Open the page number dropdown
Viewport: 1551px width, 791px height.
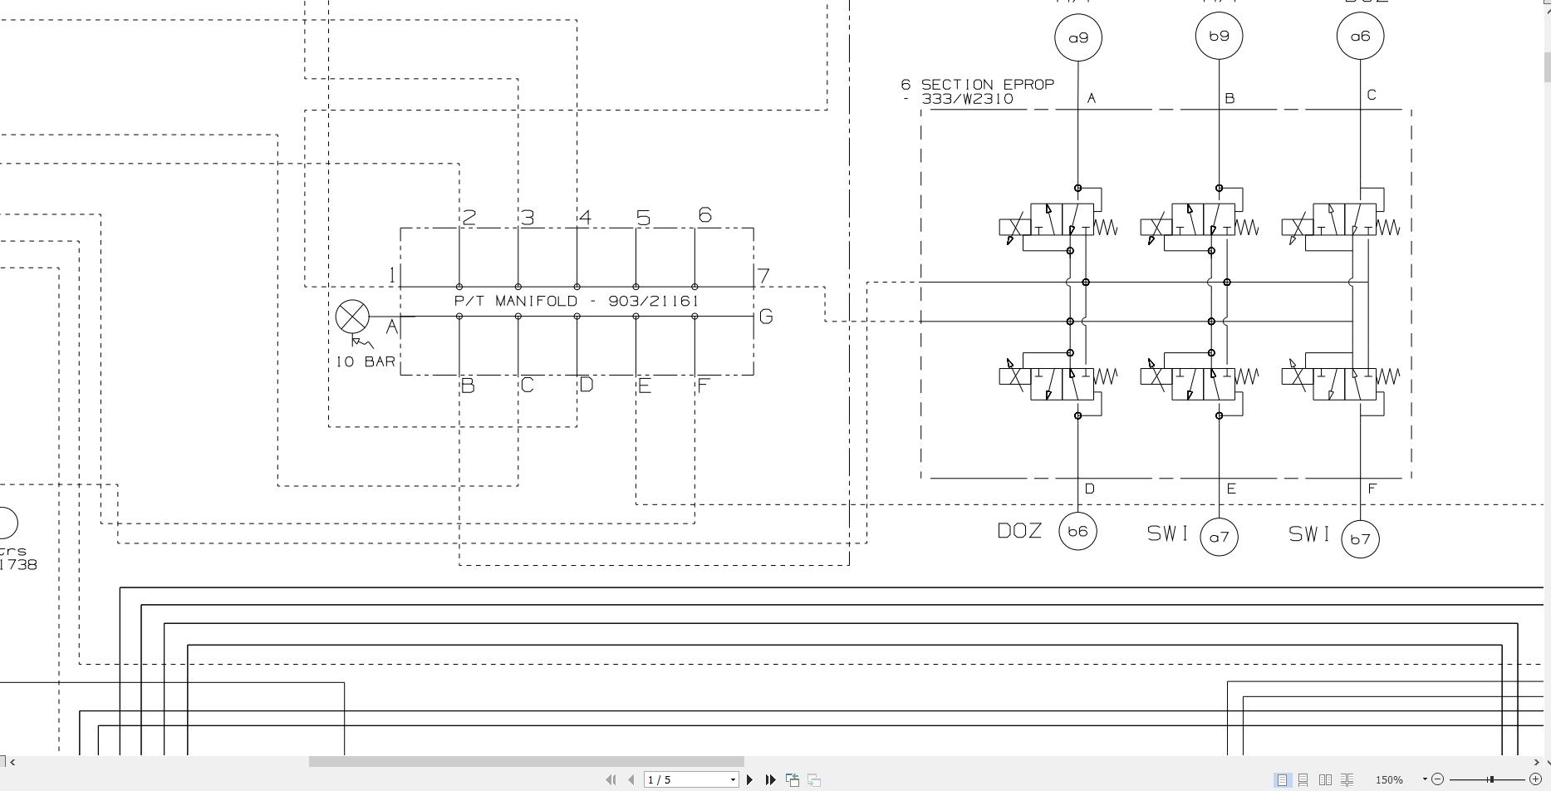point(733,779)
